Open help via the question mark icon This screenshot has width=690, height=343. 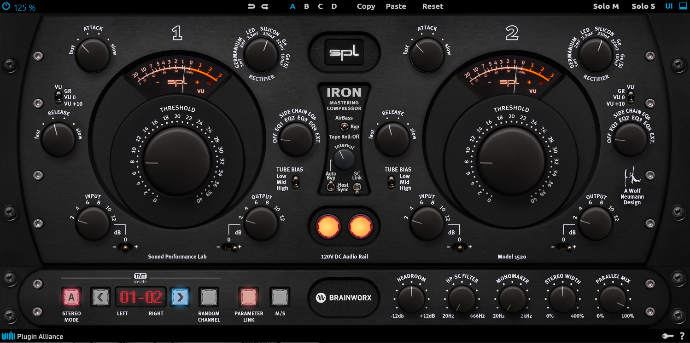pos(683,336)
